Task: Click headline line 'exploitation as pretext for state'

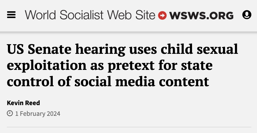Action: click(x=110, y=65)
